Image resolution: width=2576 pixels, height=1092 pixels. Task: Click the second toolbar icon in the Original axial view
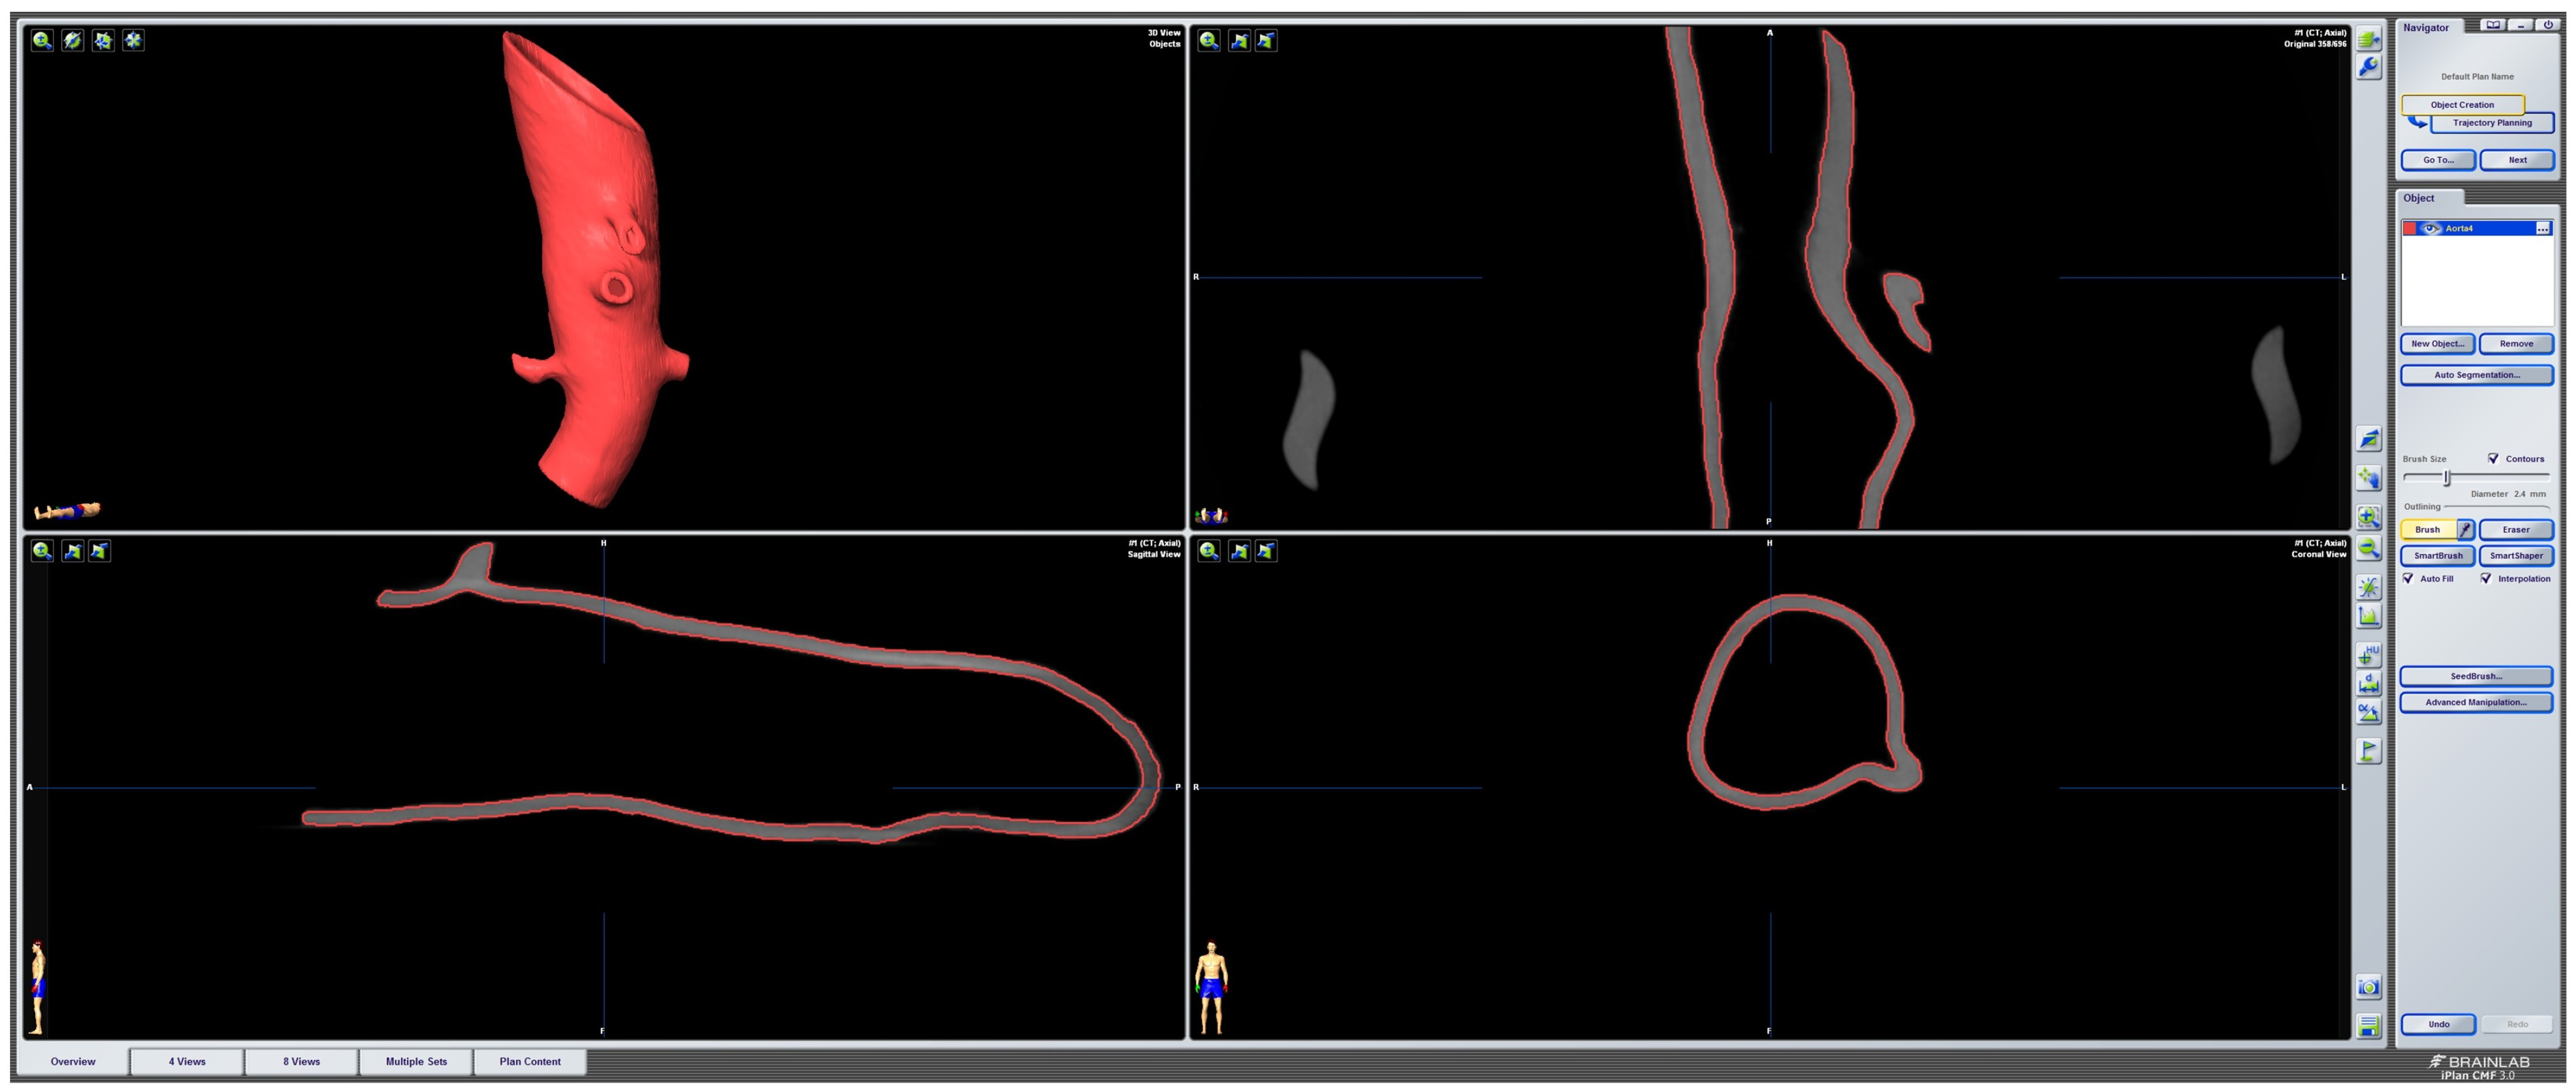point(1239,40)
